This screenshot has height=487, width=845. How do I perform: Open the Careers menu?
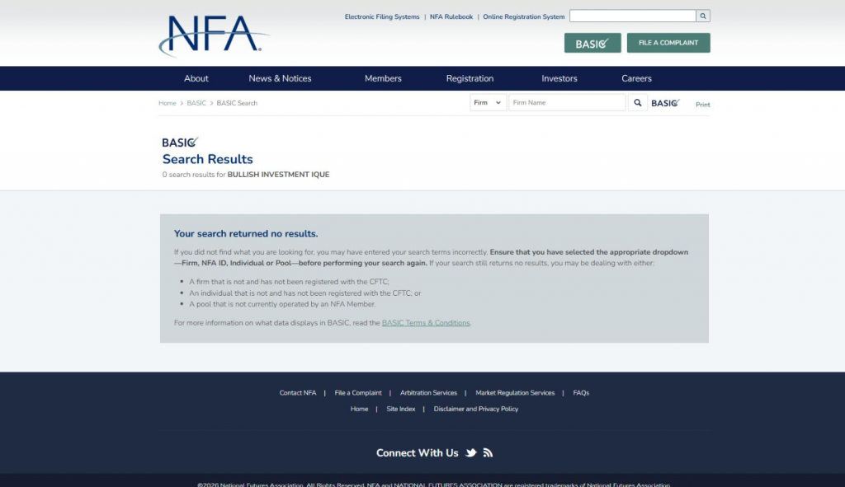636,78
